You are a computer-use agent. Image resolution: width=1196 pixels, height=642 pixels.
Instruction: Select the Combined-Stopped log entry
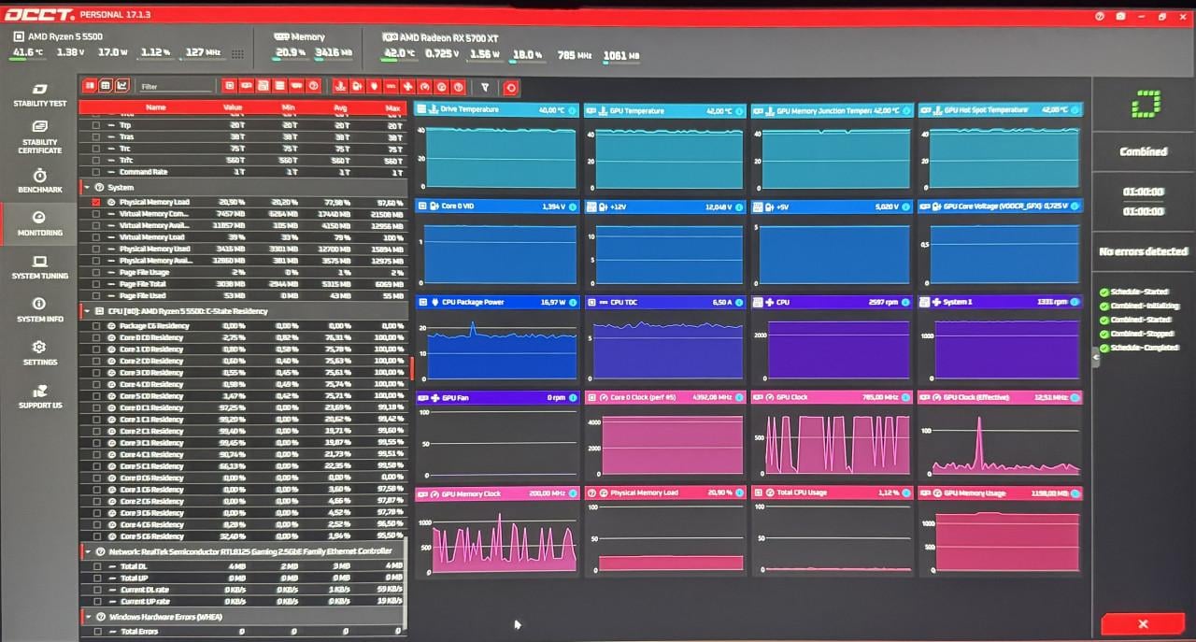[x=1142, y=334]
